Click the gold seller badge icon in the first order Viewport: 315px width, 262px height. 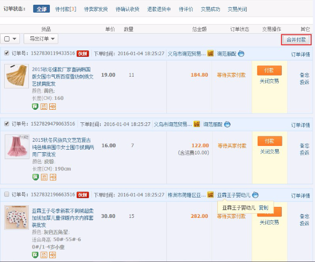coord(211,54)
